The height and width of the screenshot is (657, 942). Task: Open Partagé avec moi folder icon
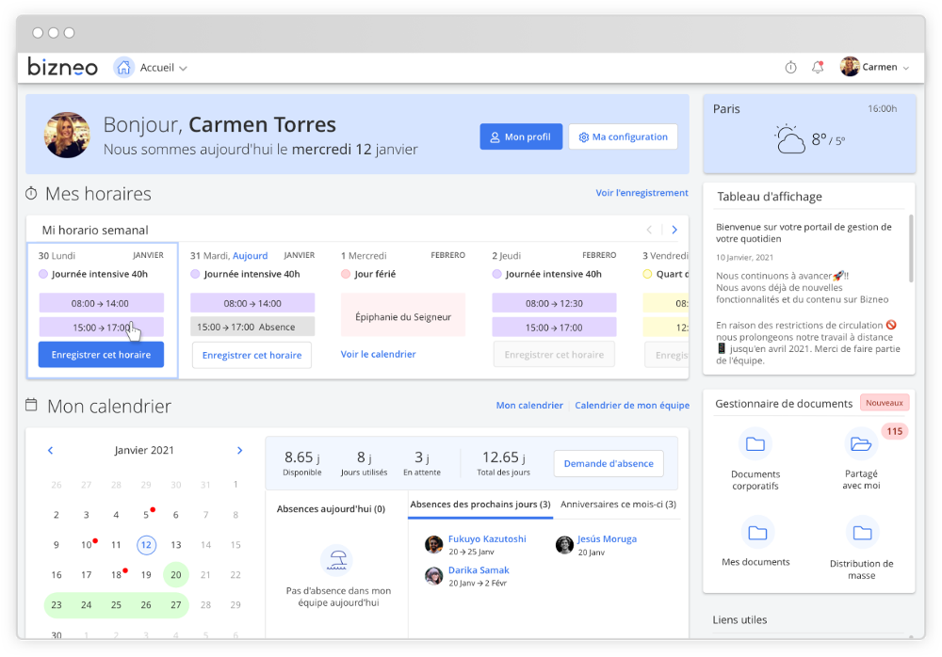pos(861,444)
